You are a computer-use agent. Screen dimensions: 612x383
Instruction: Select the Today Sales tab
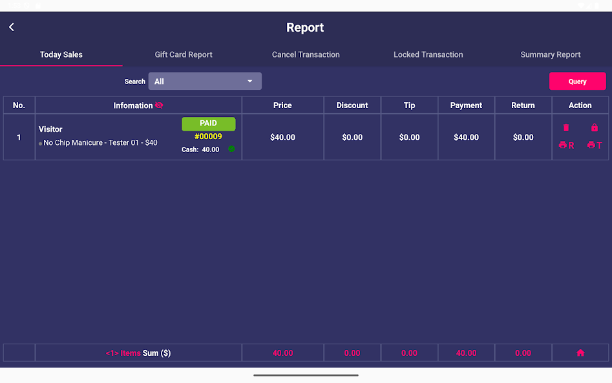click(61, 55)
